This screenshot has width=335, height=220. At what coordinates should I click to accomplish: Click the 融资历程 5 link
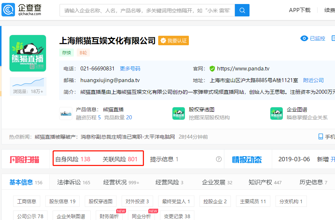click(88, 117)
